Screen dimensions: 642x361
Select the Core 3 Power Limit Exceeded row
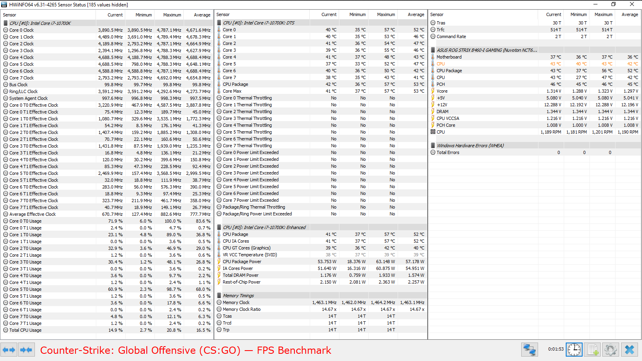pyautogui.click(x=321, y=173)
